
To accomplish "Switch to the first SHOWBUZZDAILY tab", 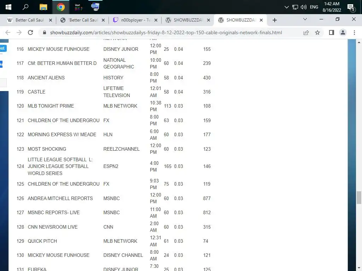I will point(188,20).
